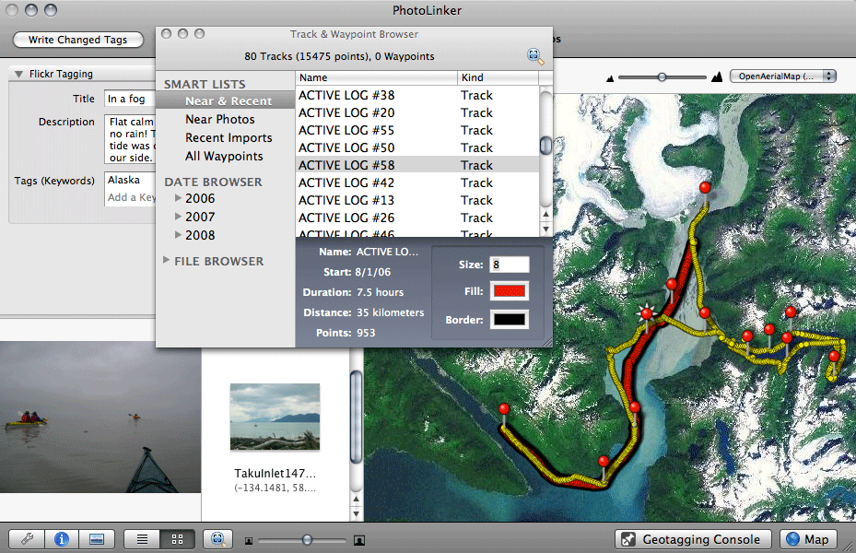
Task: Select track row ACTIVE LOG #58
Action: coord(417,165)
